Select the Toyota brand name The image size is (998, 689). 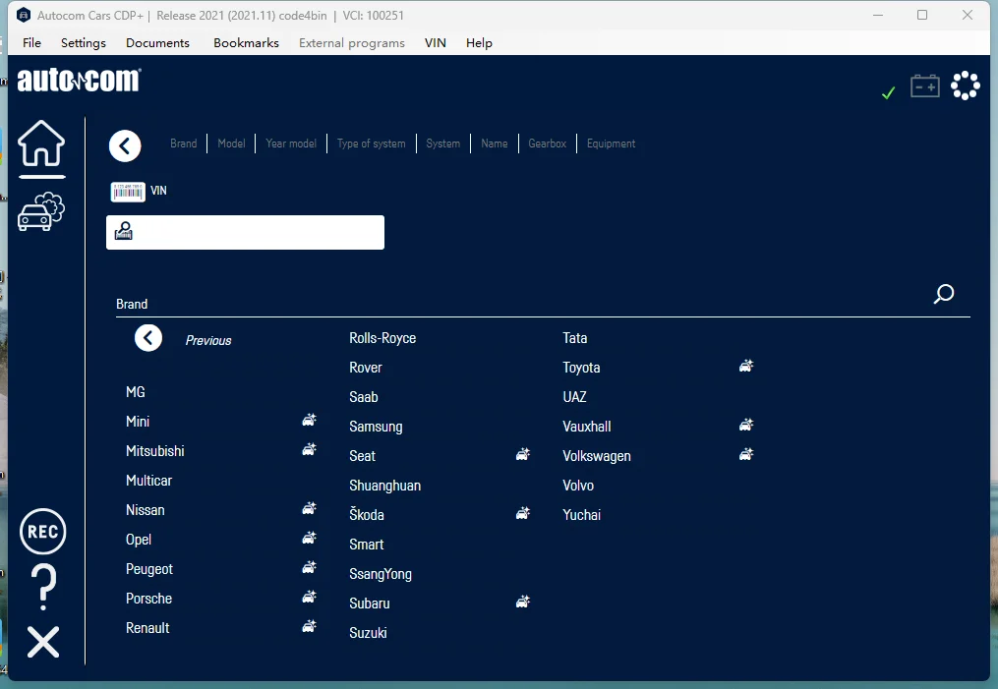(x=581, y=368)
